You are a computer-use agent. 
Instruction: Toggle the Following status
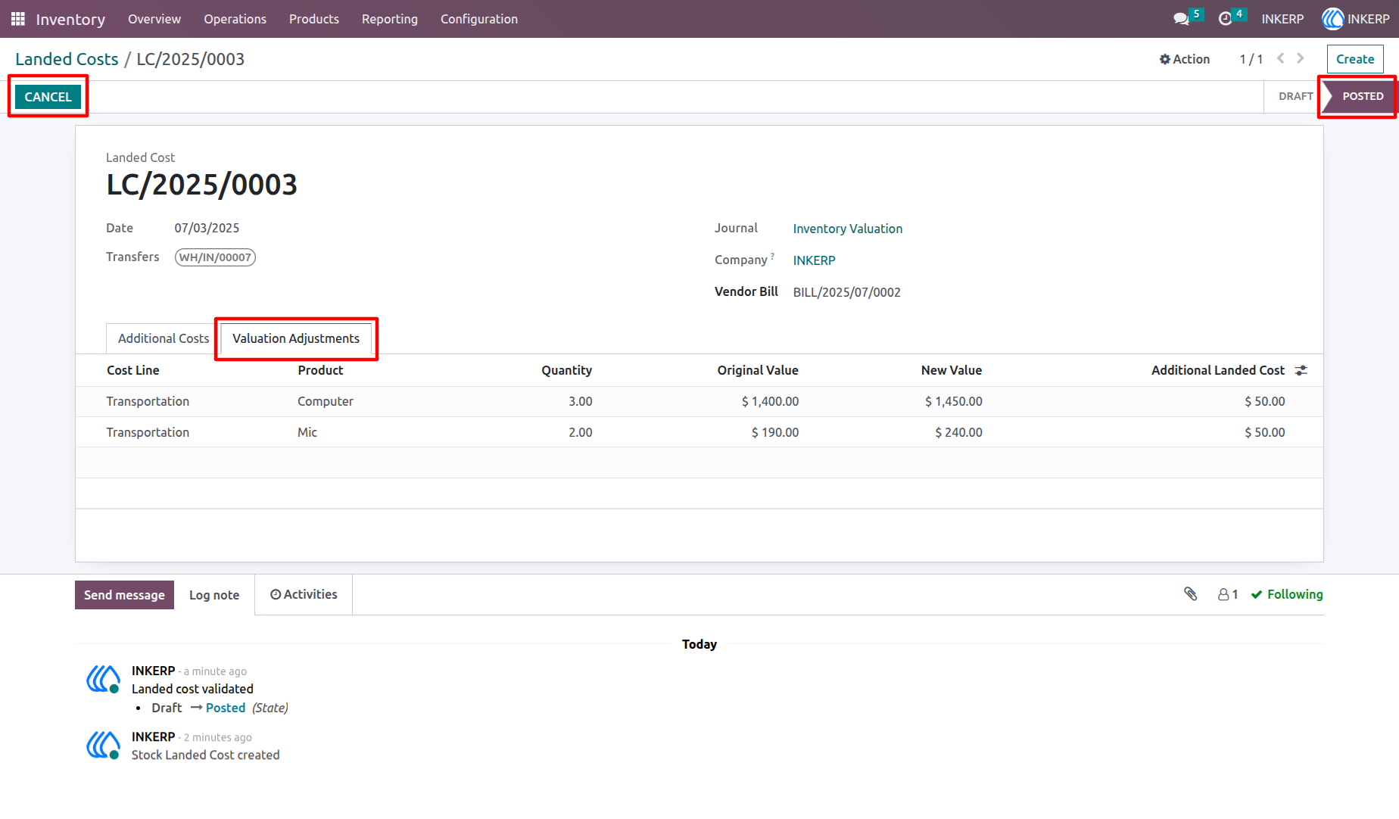(x=1287, y=595)
